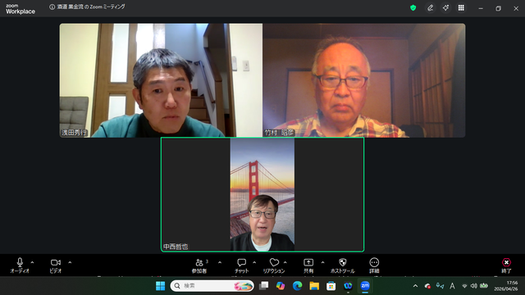Expand the reactions options arrow
Image resolution: width=525 pixels, height=295 pixels.
[x=285, y=262]
